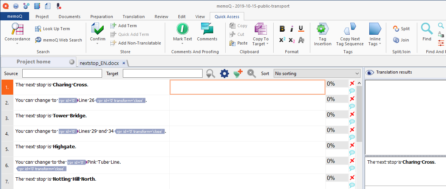Switch to the Translation ribbon tab
Viewport: 446px width, 189px height.
click(133, 17)
